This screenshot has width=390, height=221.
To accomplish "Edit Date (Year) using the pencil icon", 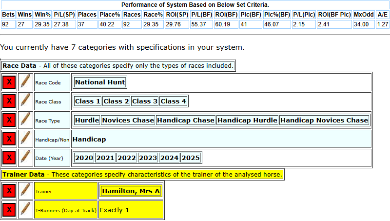I will pyautogui.click(x=25, y=158).
